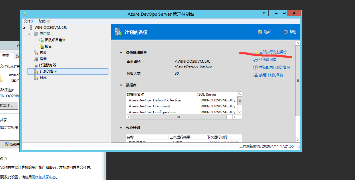Click the 刷新 refresh icon
This screenshot has height=180, width=355.
pyautogui.click(x=260, y=32)
